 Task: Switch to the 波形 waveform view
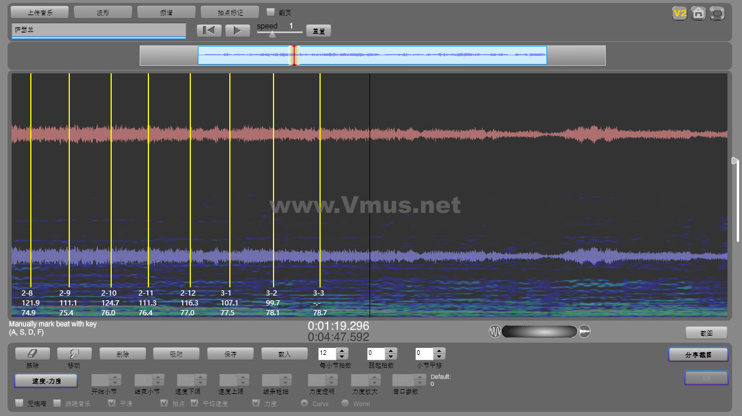103,12
